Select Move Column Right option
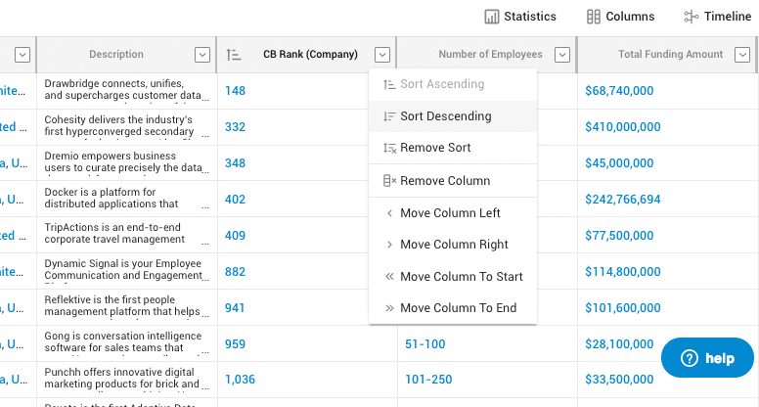Screen dimensions: 759x407 (x=453, y=245)
